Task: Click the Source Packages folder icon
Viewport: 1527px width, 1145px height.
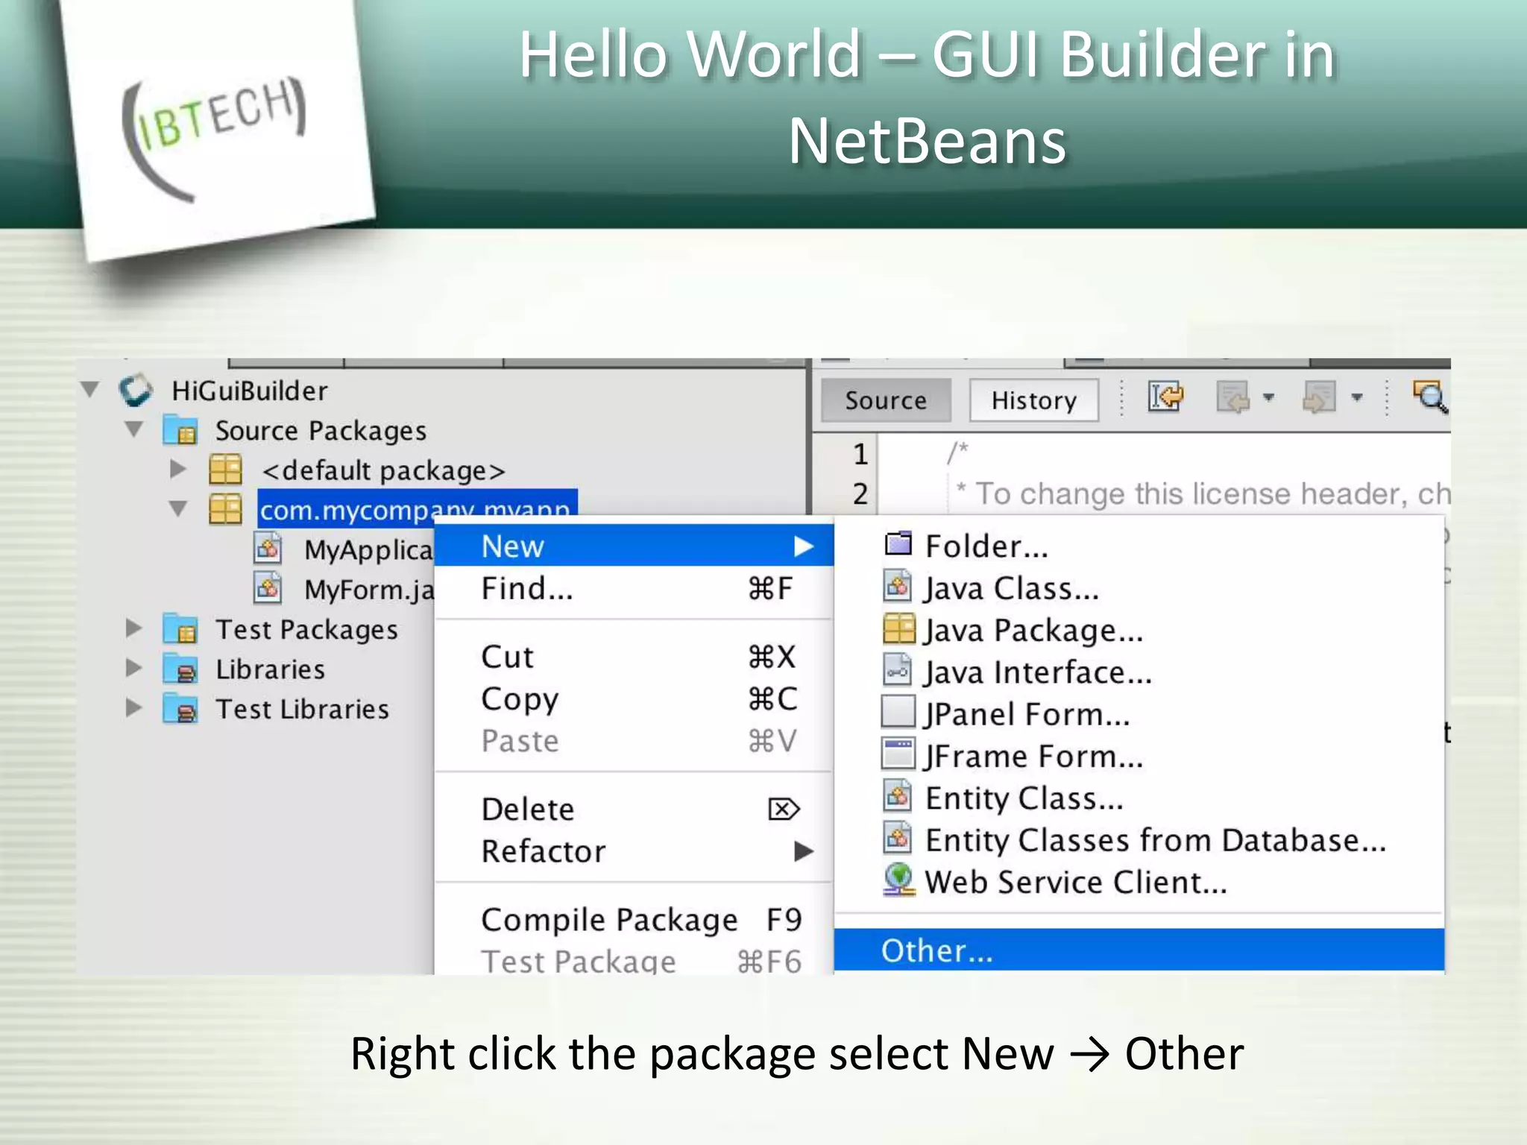Action: (180, 431)
